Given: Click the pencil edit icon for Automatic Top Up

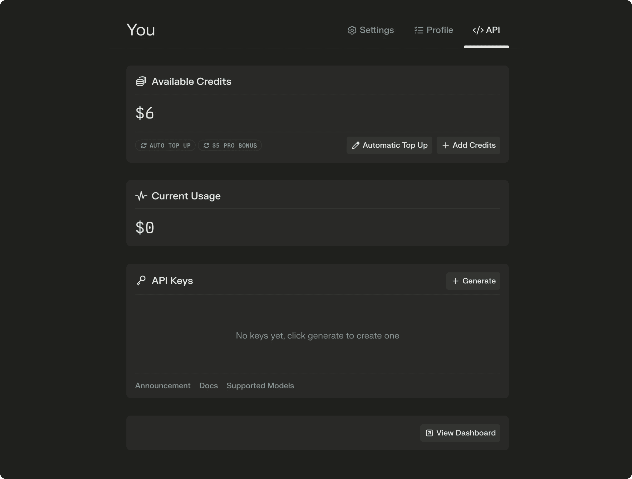Looking at the screenshot, I should point(355,145).
